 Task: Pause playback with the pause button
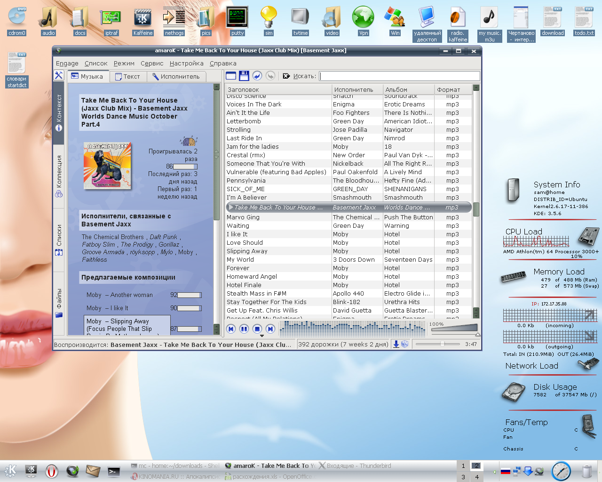pos(244,329)
